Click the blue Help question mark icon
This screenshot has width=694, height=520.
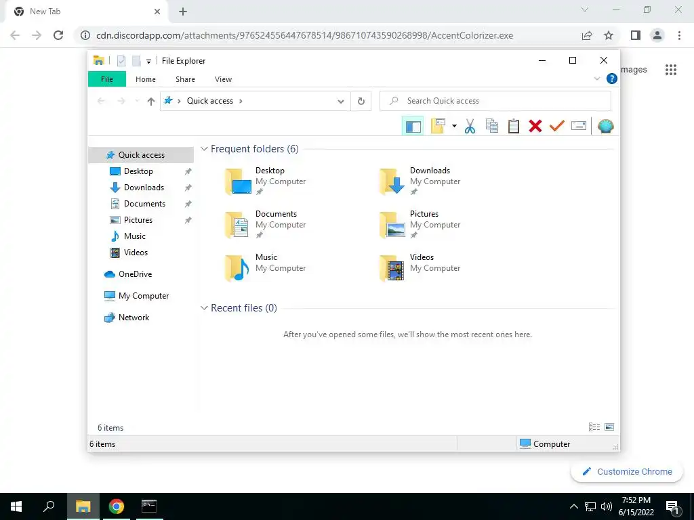[612, 79]
